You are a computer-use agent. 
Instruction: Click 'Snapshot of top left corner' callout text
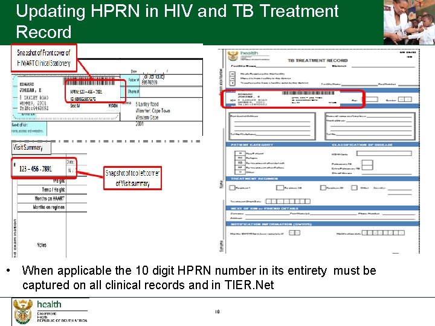pos(132,178)
